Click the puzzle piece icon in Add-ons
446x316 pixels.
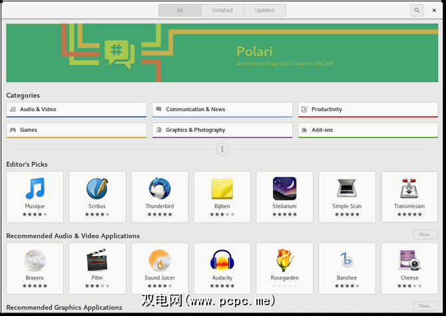304,130
